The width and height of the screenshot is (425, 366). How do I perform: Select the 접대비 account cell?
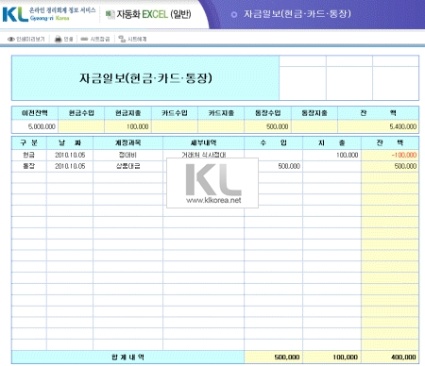[x=128, y=155]
